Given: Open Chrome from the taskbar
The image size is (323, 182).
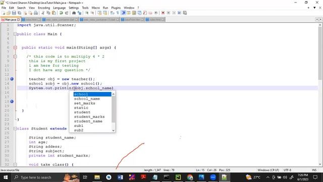Looking at the screenshot, I should pyautogui.click(x=190, y=177).
